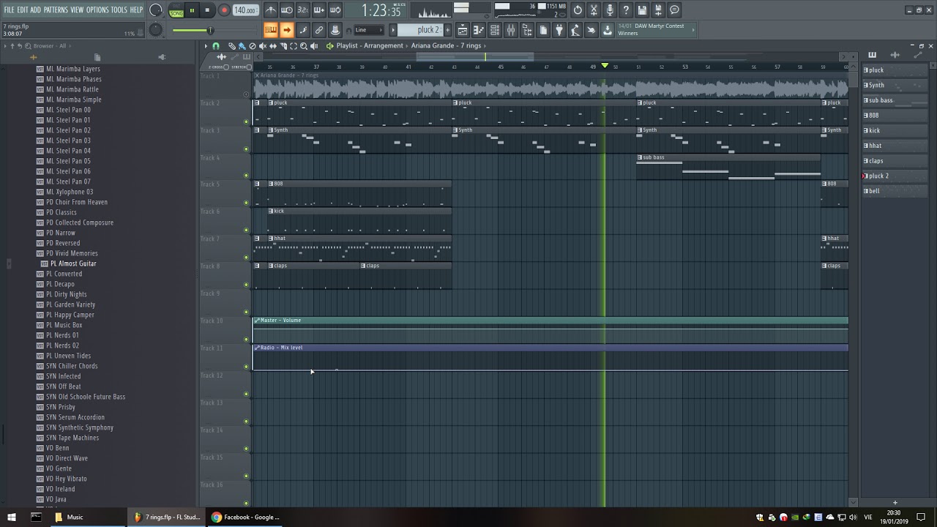Open playlist options arrow menu
Screen dimensions: 937x527
[206, 46]
